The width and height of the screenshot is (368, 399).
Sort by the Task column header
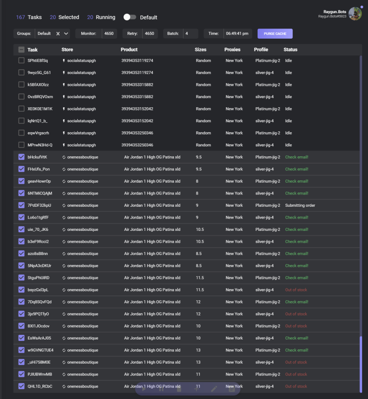33,50
